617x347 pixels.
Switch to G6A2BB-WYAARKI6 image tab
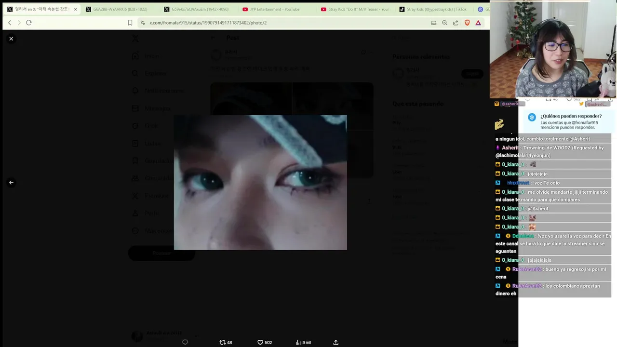(120, 9)
